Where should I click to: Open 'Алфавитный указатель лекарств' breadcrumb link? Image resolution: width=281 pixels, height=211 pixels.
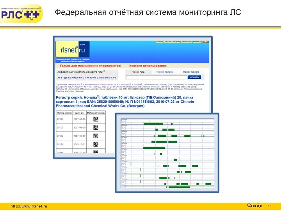(100, 84)
